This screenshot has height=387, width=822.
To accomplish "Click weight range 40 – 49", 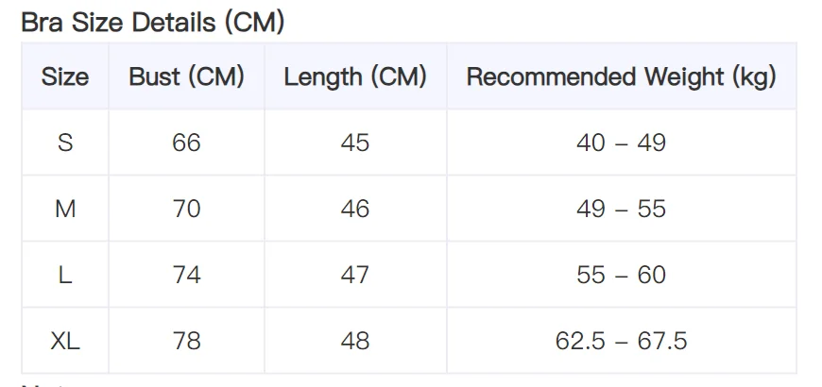I will (621, 143).
